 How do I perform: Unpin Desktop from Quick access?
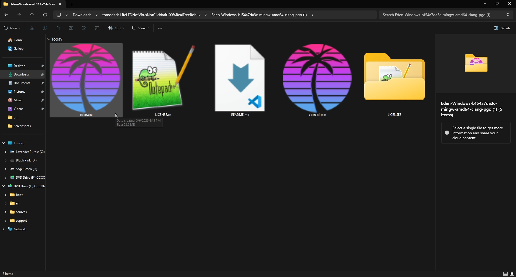coord(42,66)
